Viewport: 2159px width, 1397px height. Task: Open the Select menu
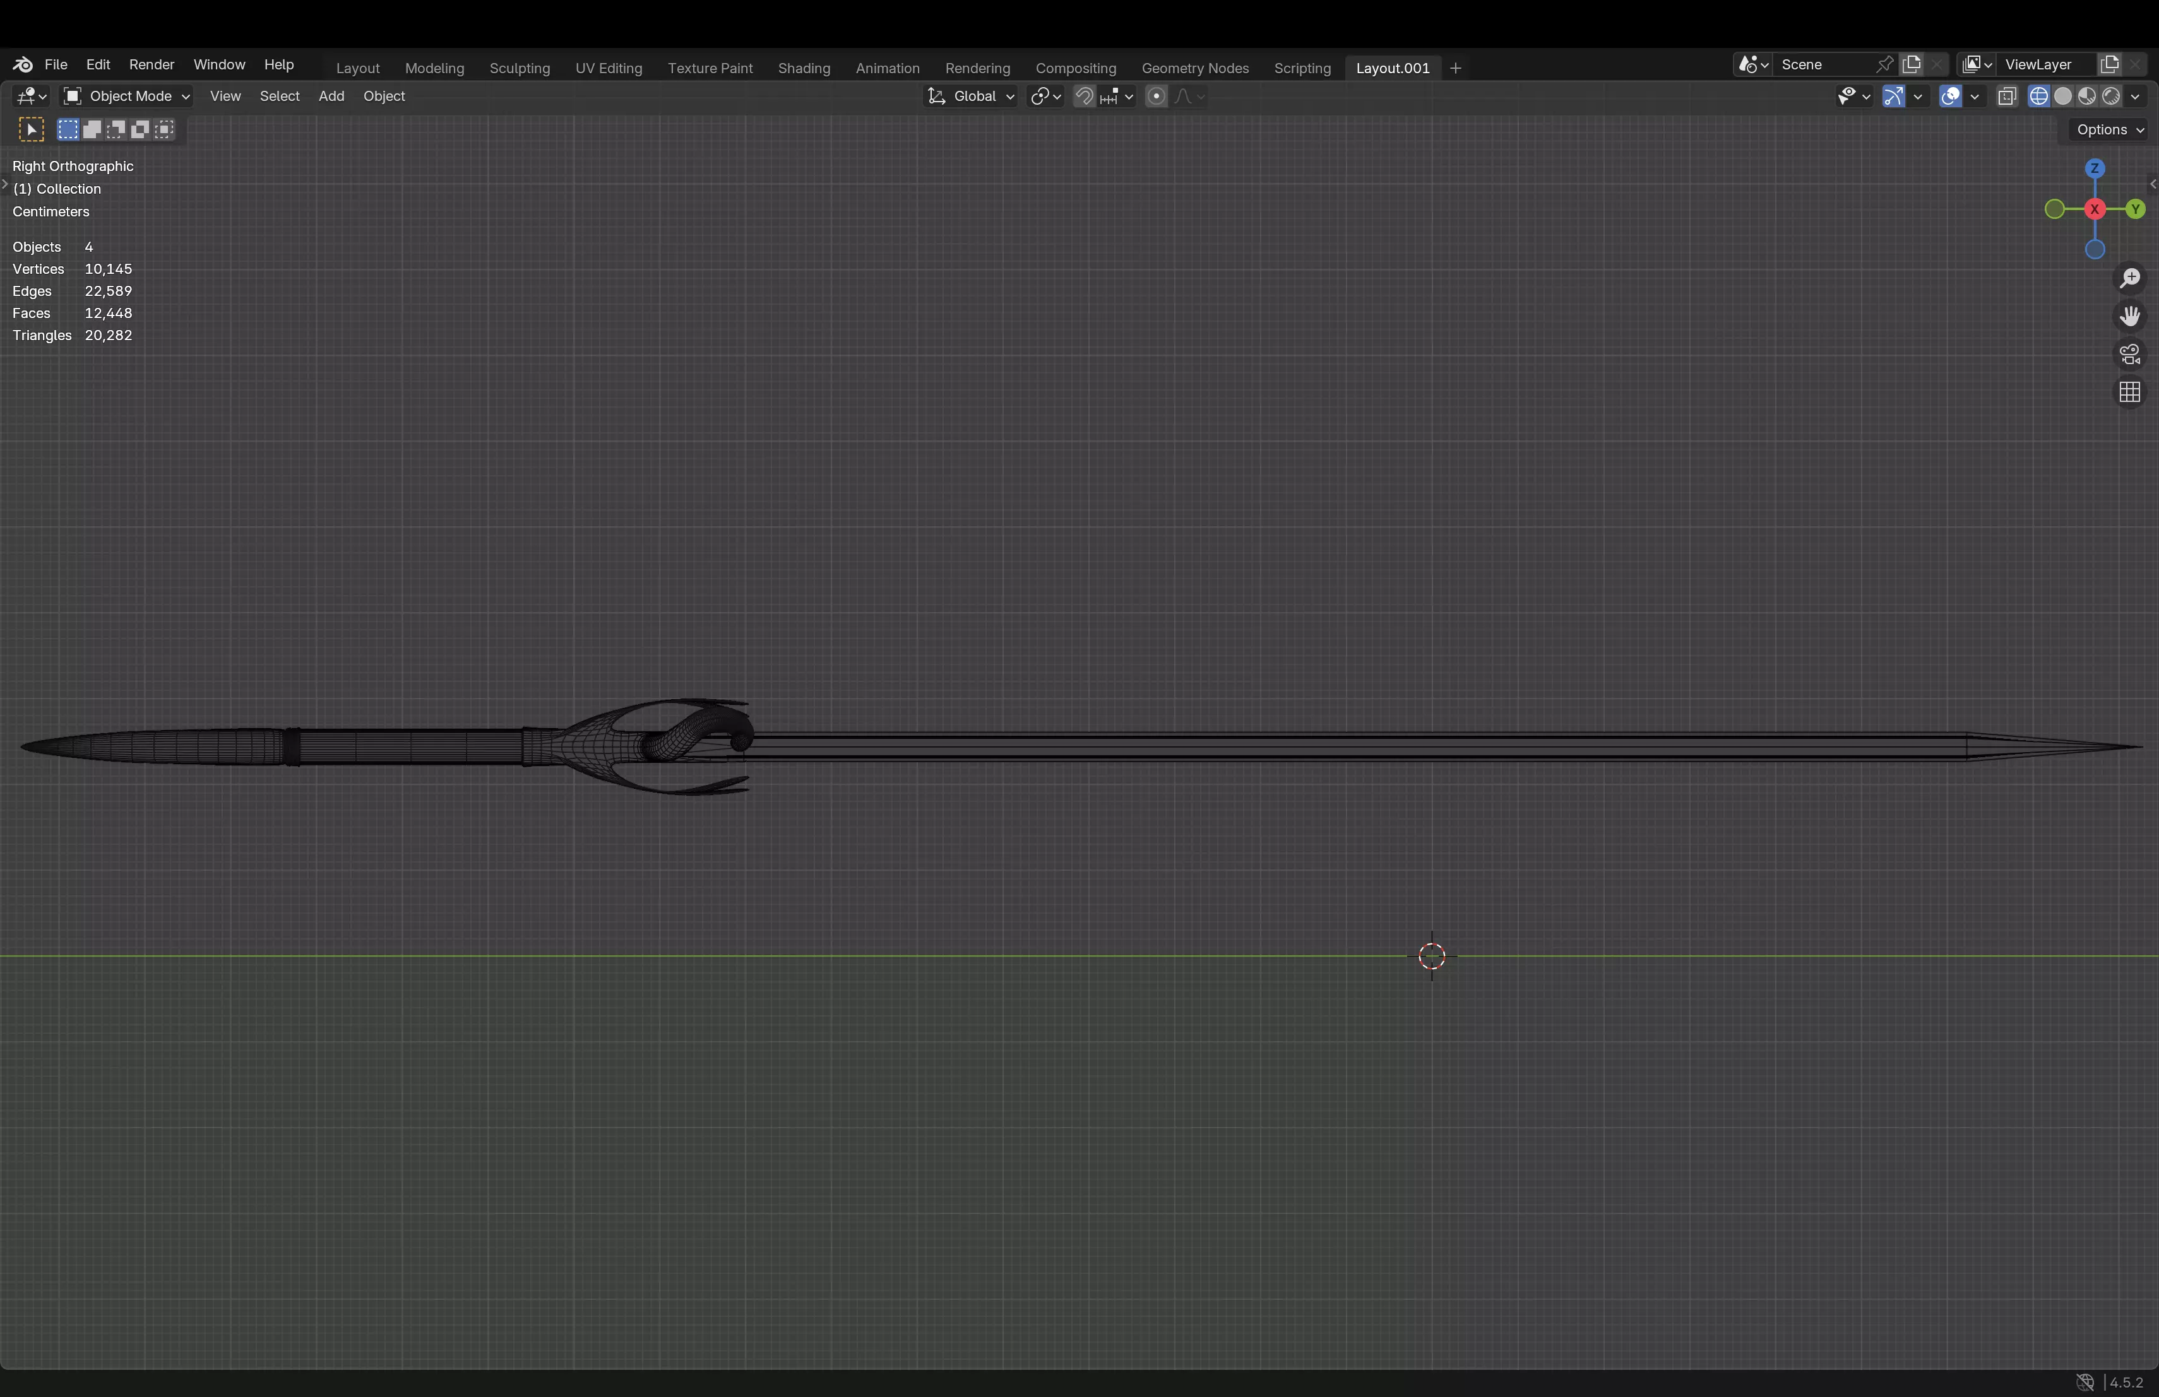pos(280,96)
